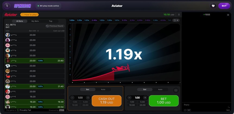This screenshot has height=114, width=234.
Task: Click the Spinbison logo
Action: tap(23, 6)
